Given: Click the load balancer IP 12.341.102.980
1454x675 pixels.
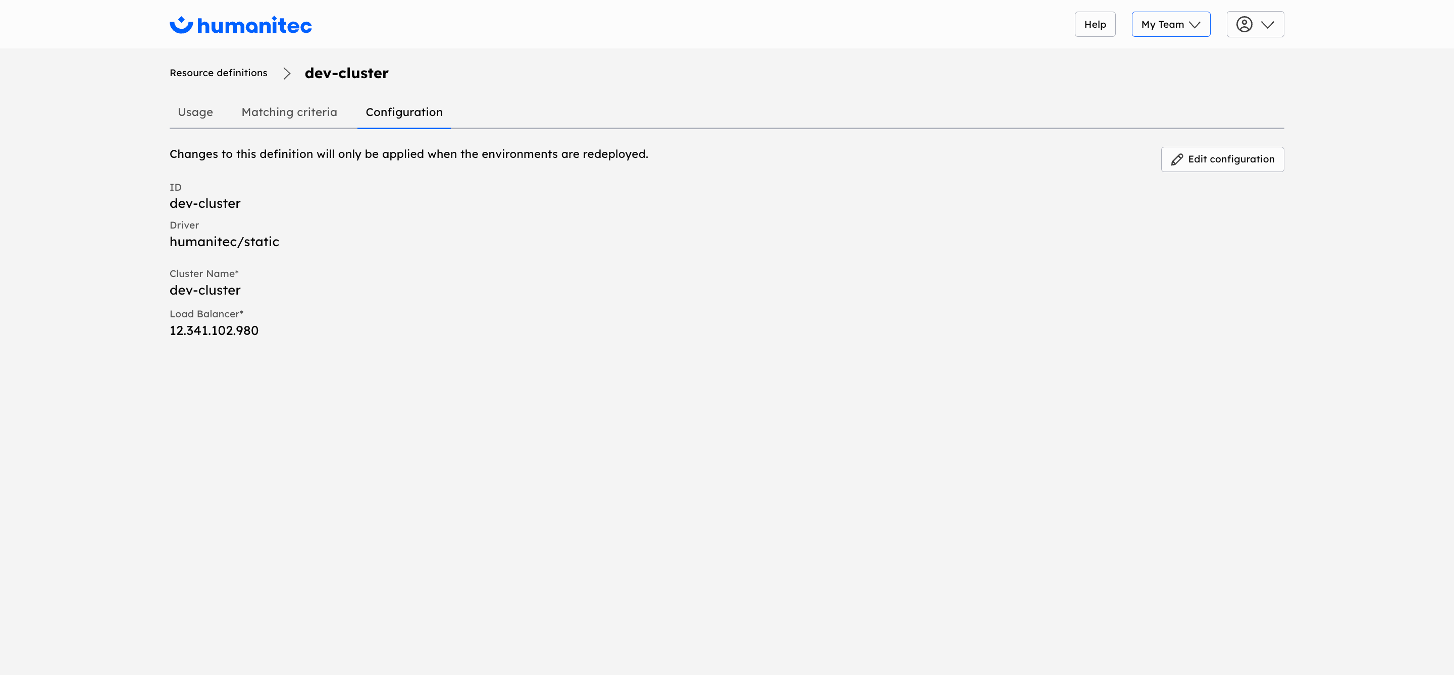Looking at the screenshot, I should [214, 330].
